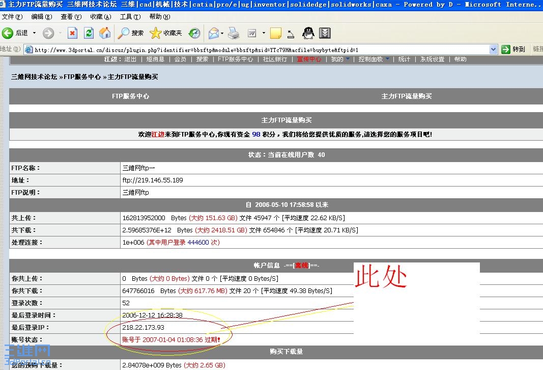Click the 转到 (Go) button
543x370 pixels.
pos(513,49)
